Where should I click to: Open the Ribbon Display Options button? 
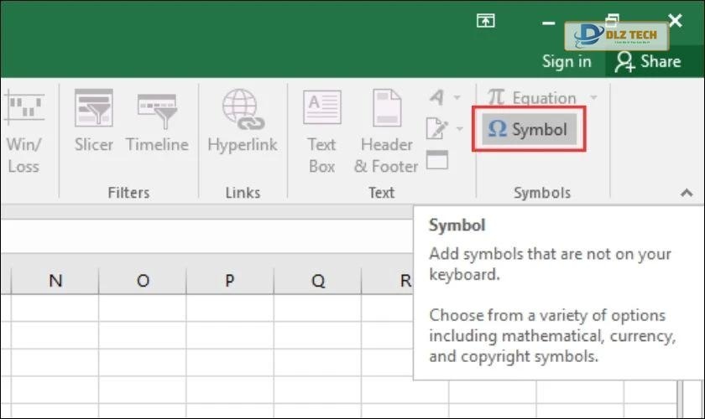click(x=486, y=22)
